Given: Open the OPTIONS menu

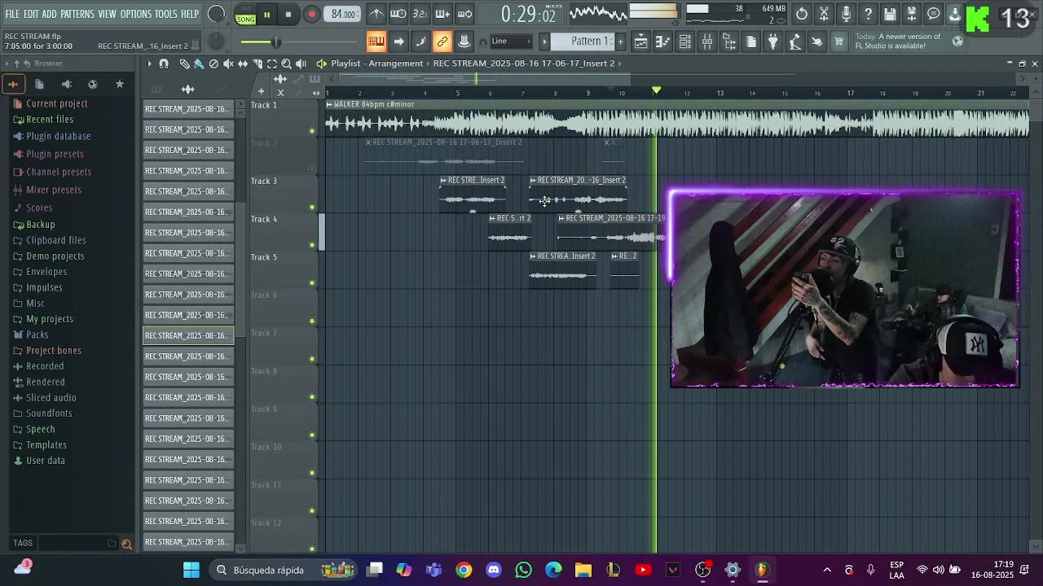Looking at the screenshot, I should 135,14.
